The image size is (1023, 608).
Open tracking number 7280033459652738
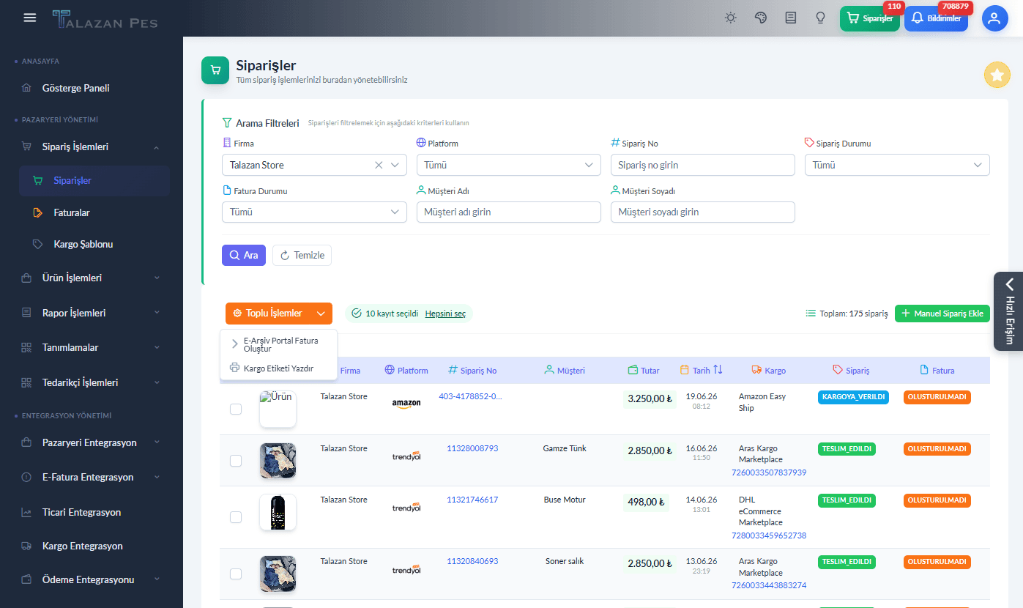point(769,535)
